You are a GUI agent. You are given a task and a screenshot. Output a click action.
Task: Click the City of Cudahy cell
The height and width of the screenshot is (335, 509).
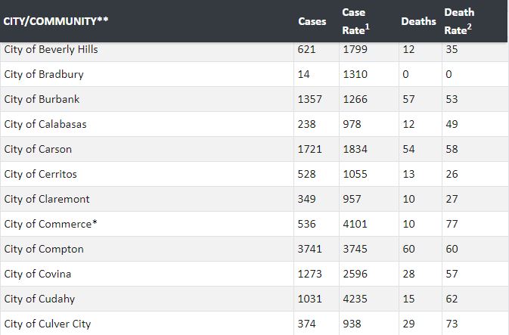click(39, 299)
